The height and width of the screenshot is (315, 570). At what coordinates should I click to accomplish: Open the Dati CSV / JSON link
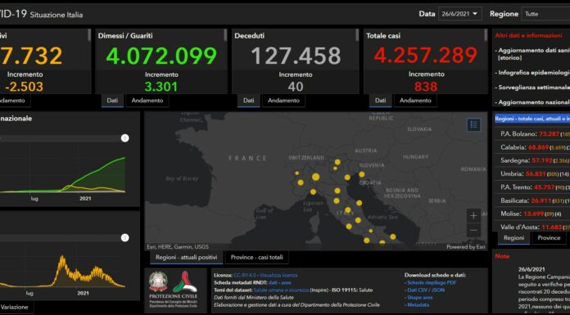point(426,290)
